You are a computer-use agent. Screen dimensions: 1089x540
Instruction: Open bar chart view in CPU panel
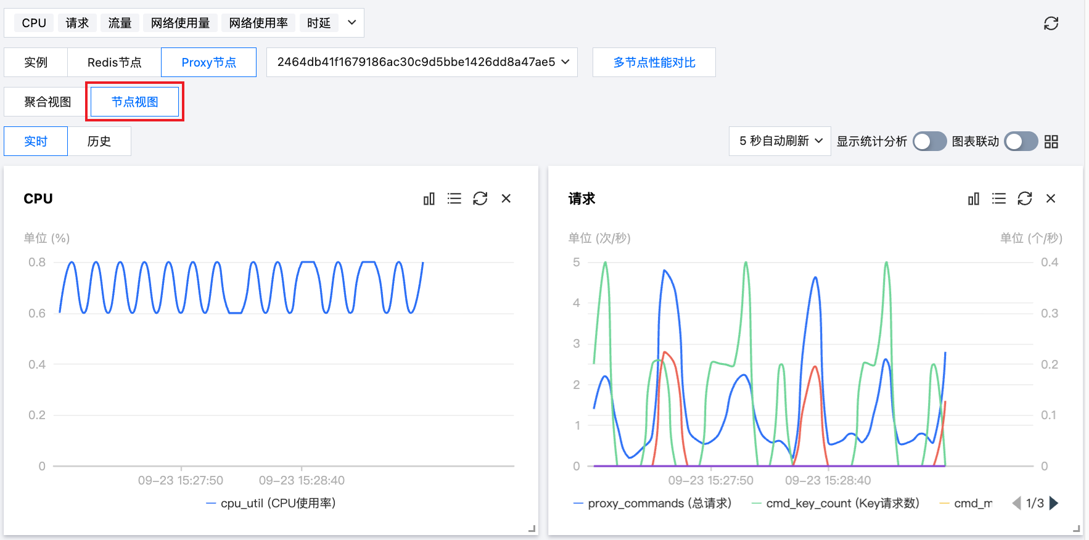(x=429, y=198)
